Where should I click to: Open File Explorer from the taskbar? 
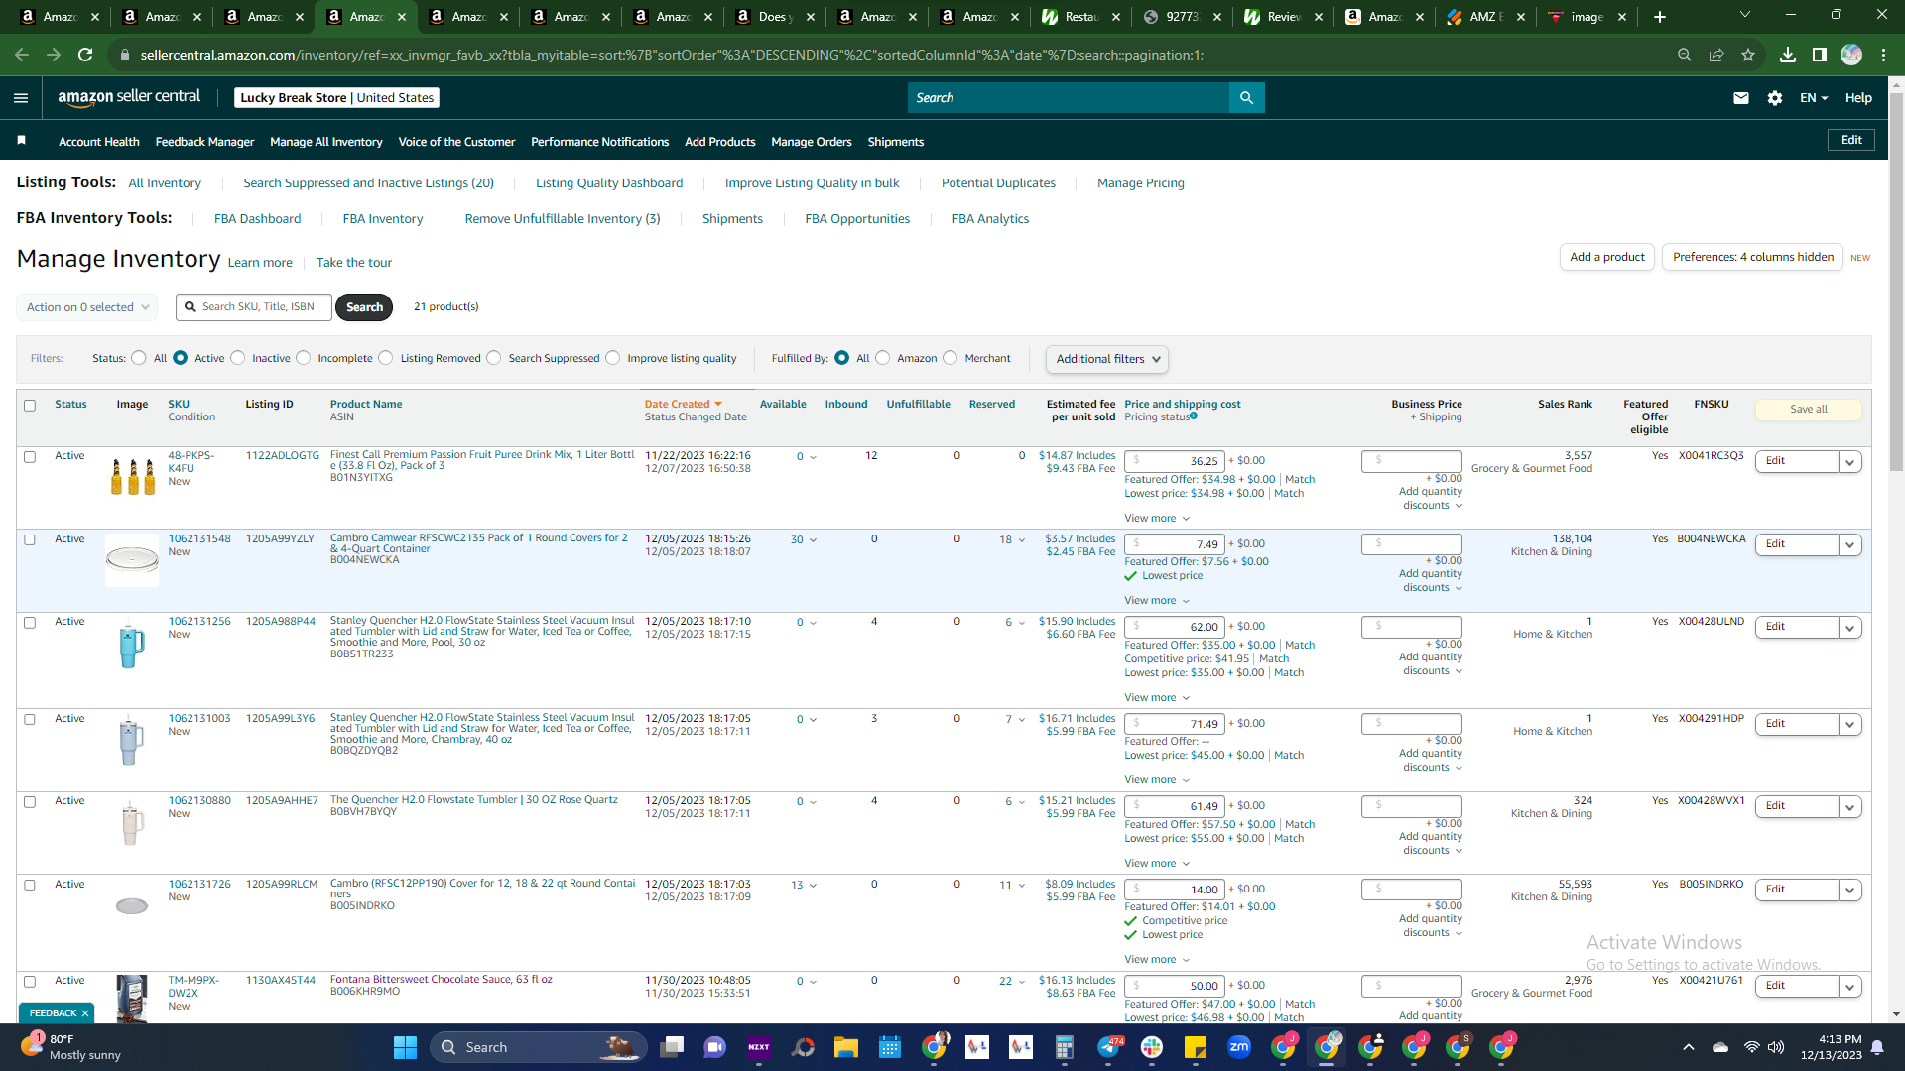point(846,1047)
